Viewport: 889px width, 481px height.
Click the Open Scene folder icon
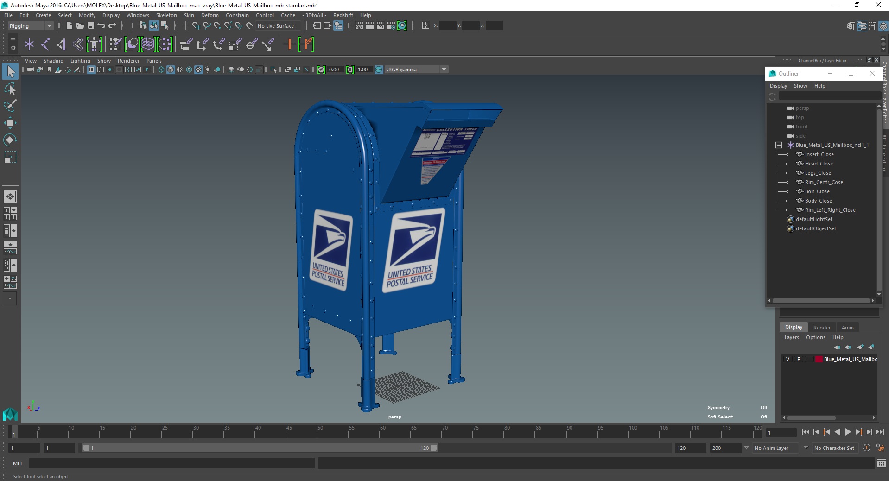pos(80,26)
